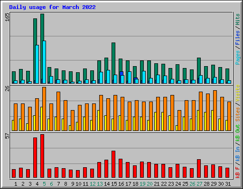Select the 'Pages' legend label

point(238,58)
